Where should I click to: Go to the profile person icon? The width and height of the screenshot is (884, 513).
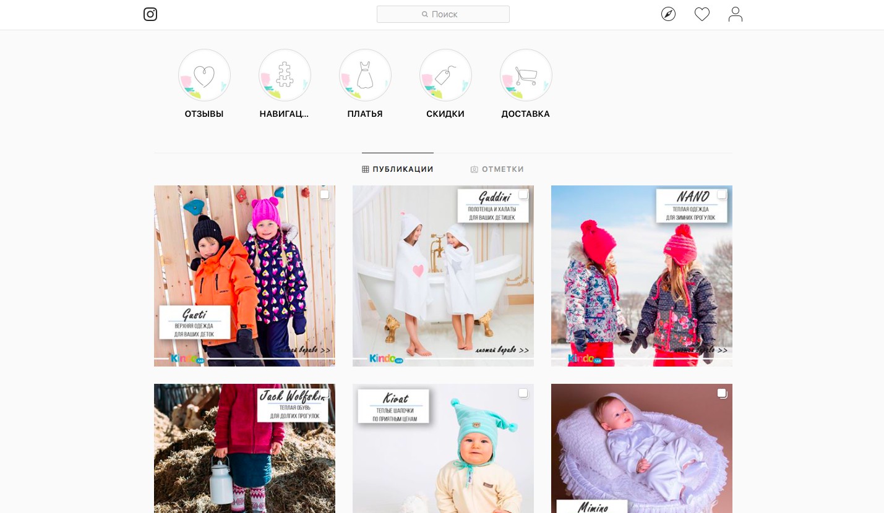click(736, 14)
